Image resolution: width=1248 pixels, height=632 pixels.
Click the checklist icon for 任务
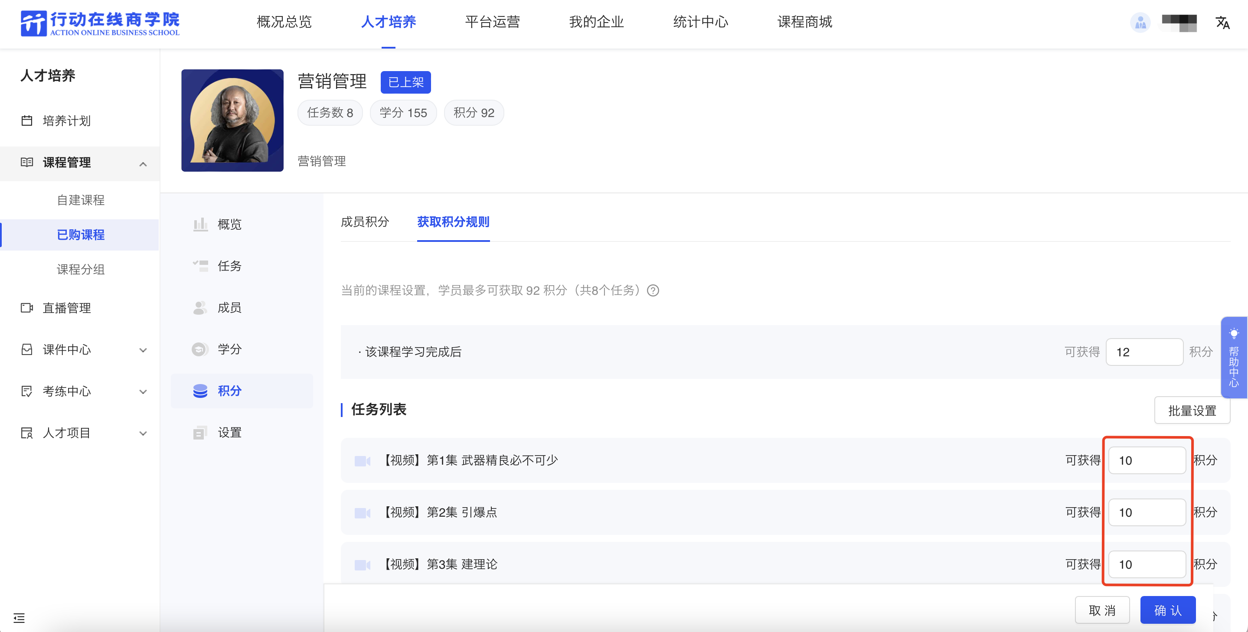(200, 266)
